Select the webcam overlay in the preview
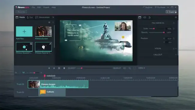This screenshot has height=110, width=195. (123, 26)
